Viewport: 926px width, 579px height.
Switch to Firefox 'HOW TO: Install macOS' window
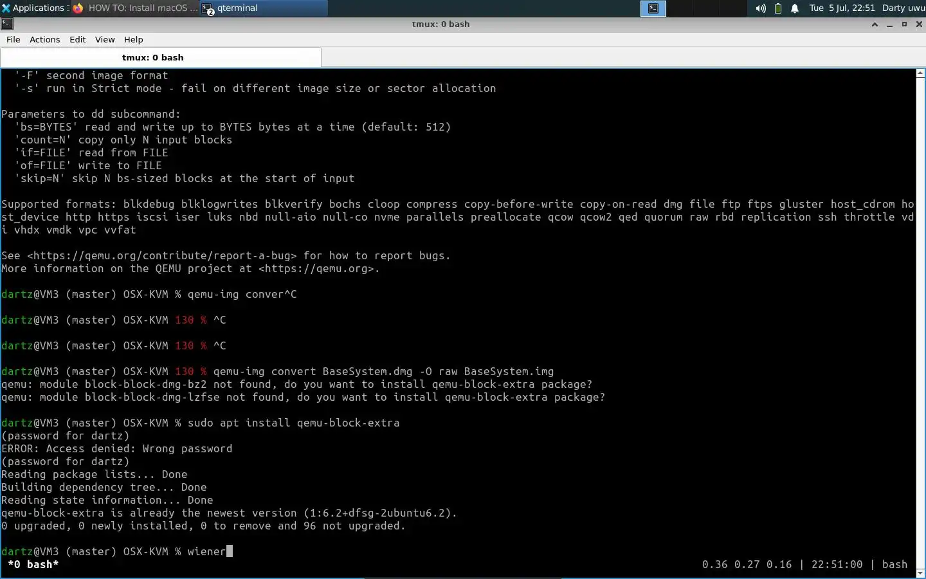pyautogui.click(x=135, y=8)
